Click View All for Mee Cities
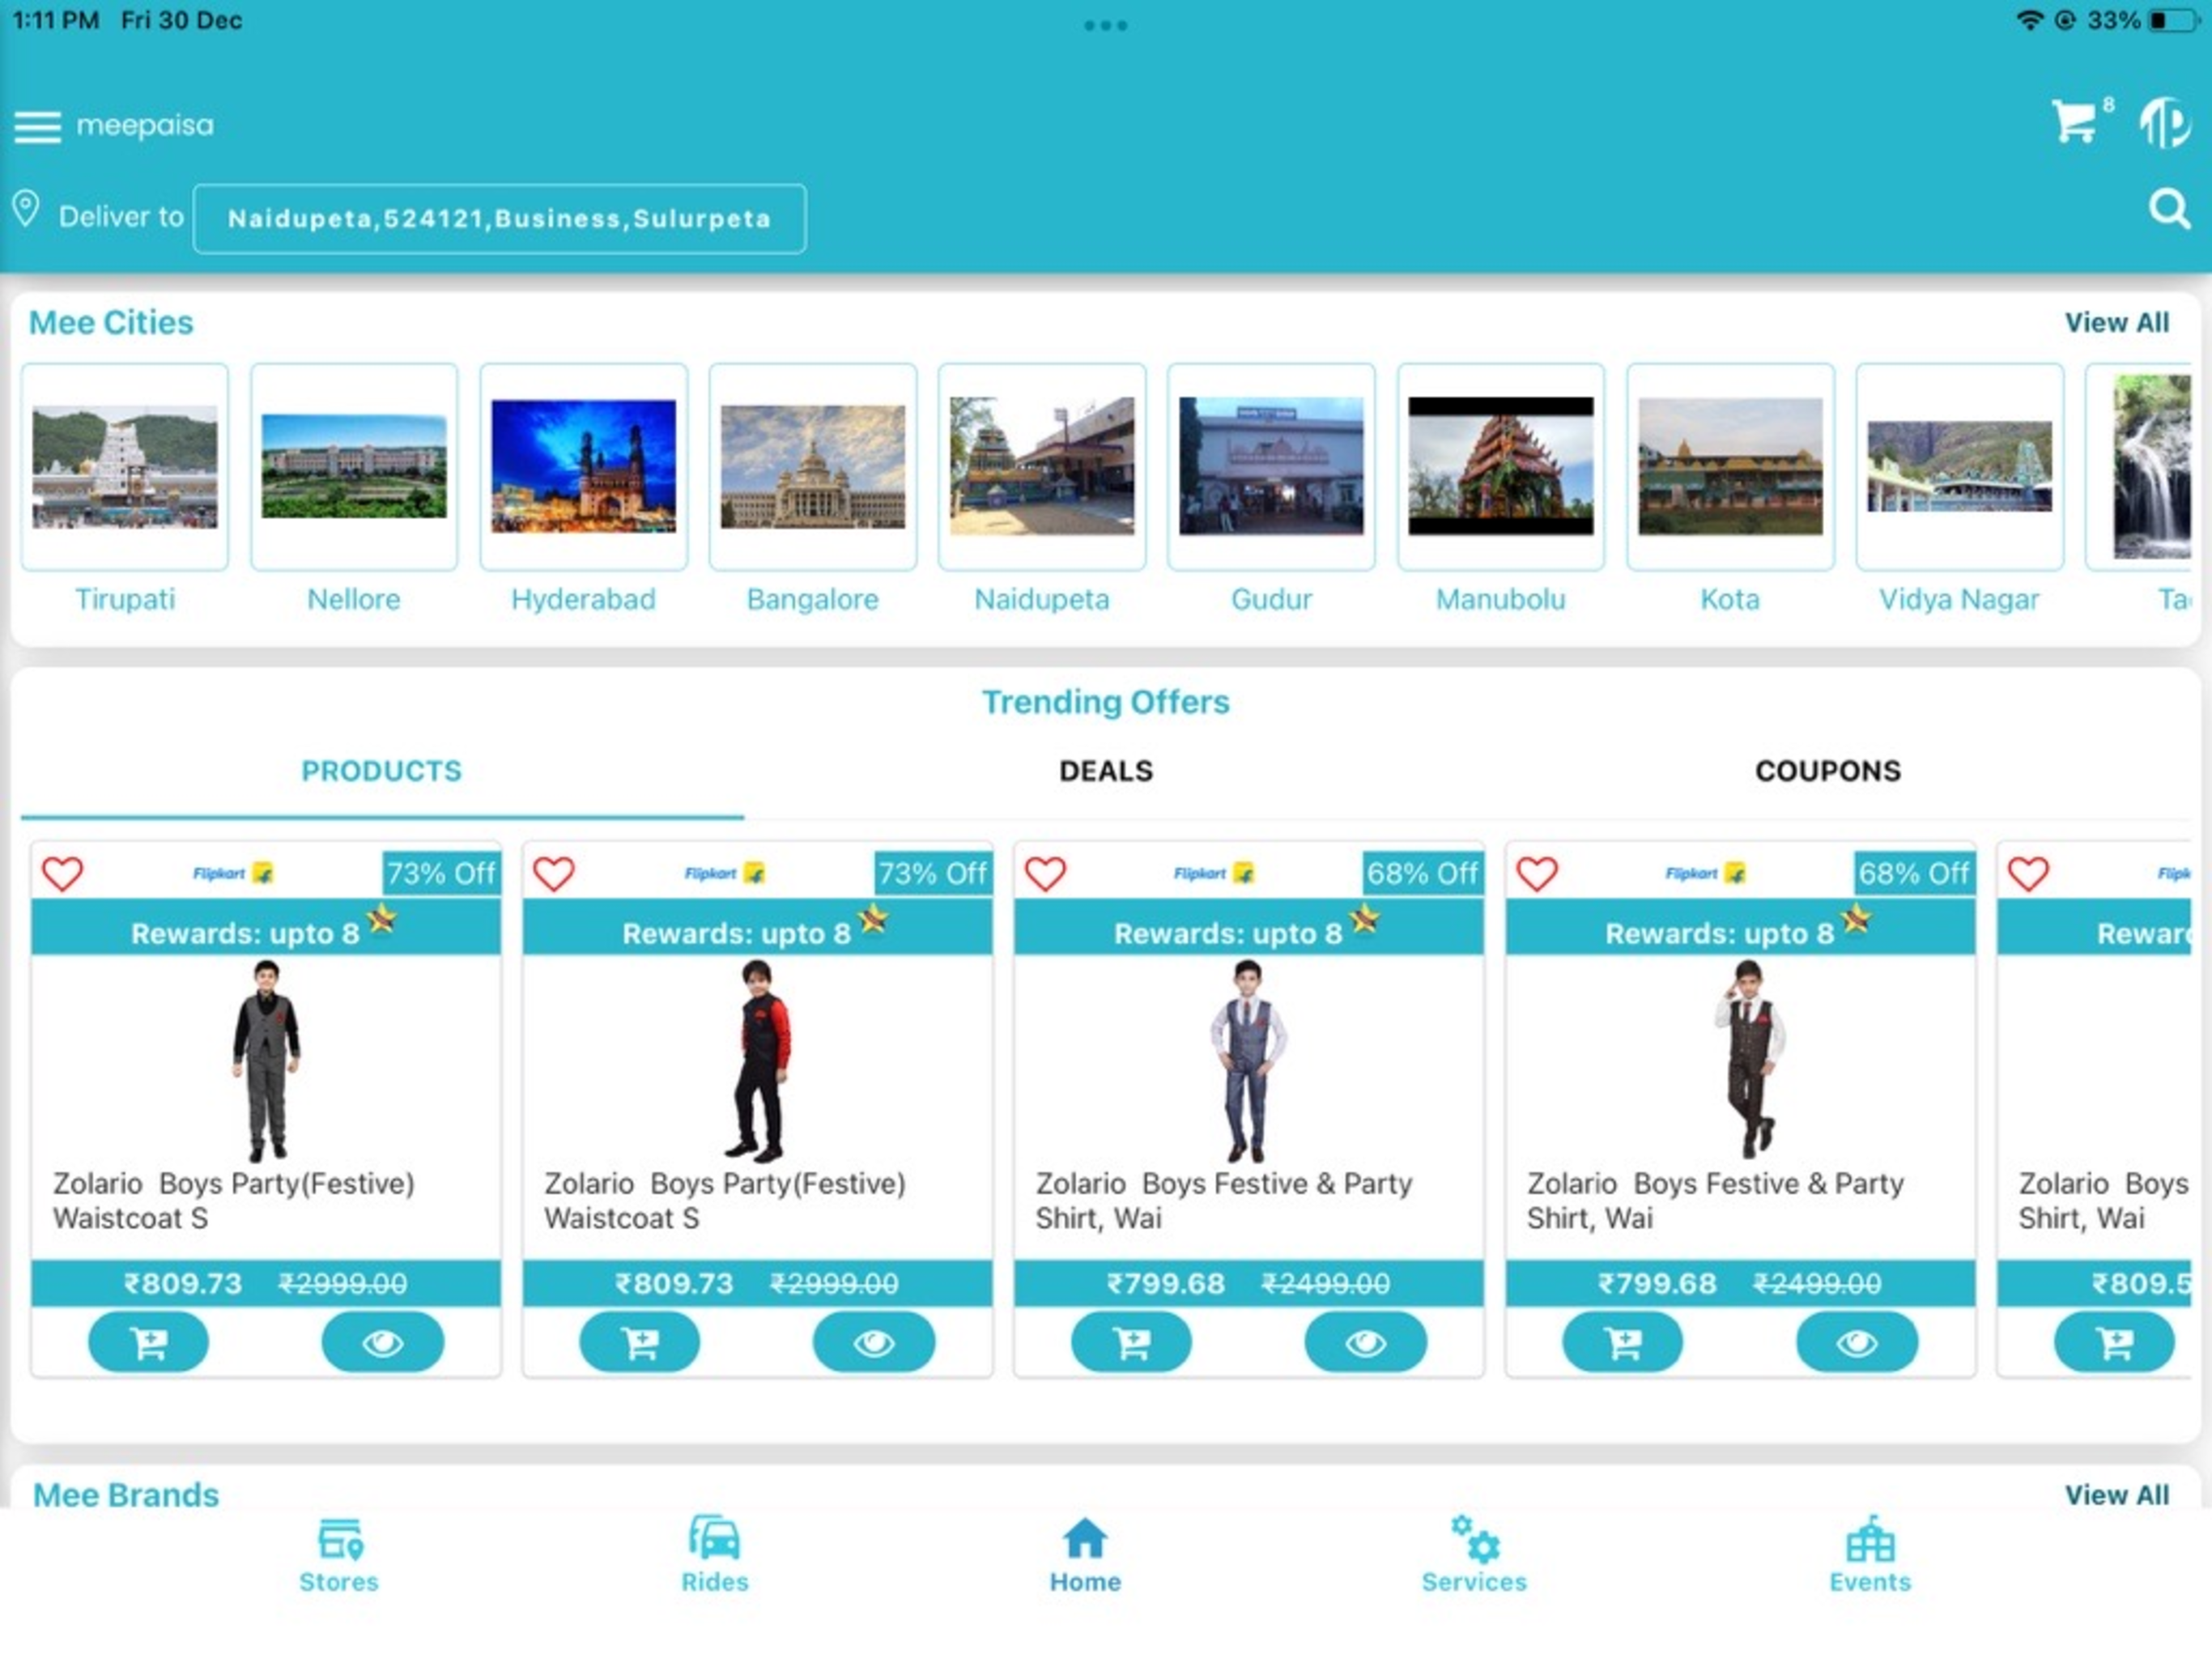 pyautogui.click(x=2116, y=323)
